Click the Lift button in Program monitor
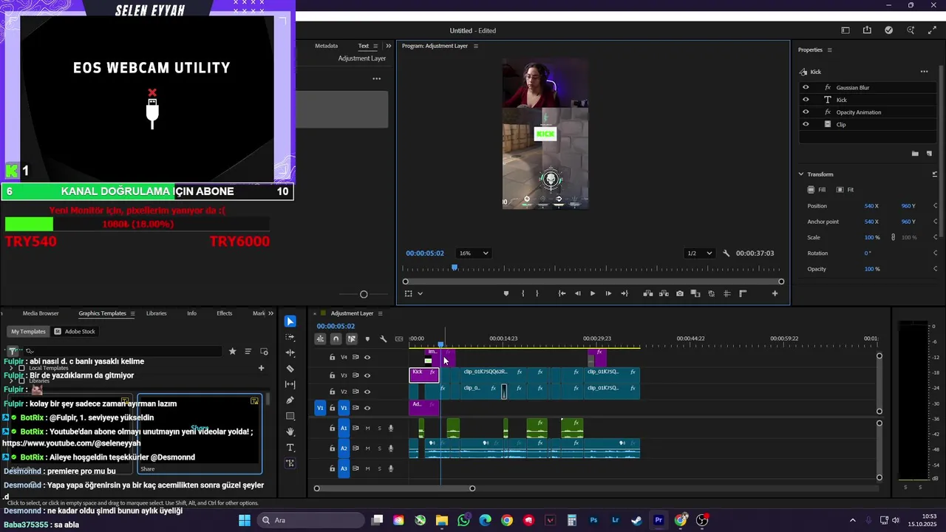This screenshot has width=946, height=532. tap(648, 293)
